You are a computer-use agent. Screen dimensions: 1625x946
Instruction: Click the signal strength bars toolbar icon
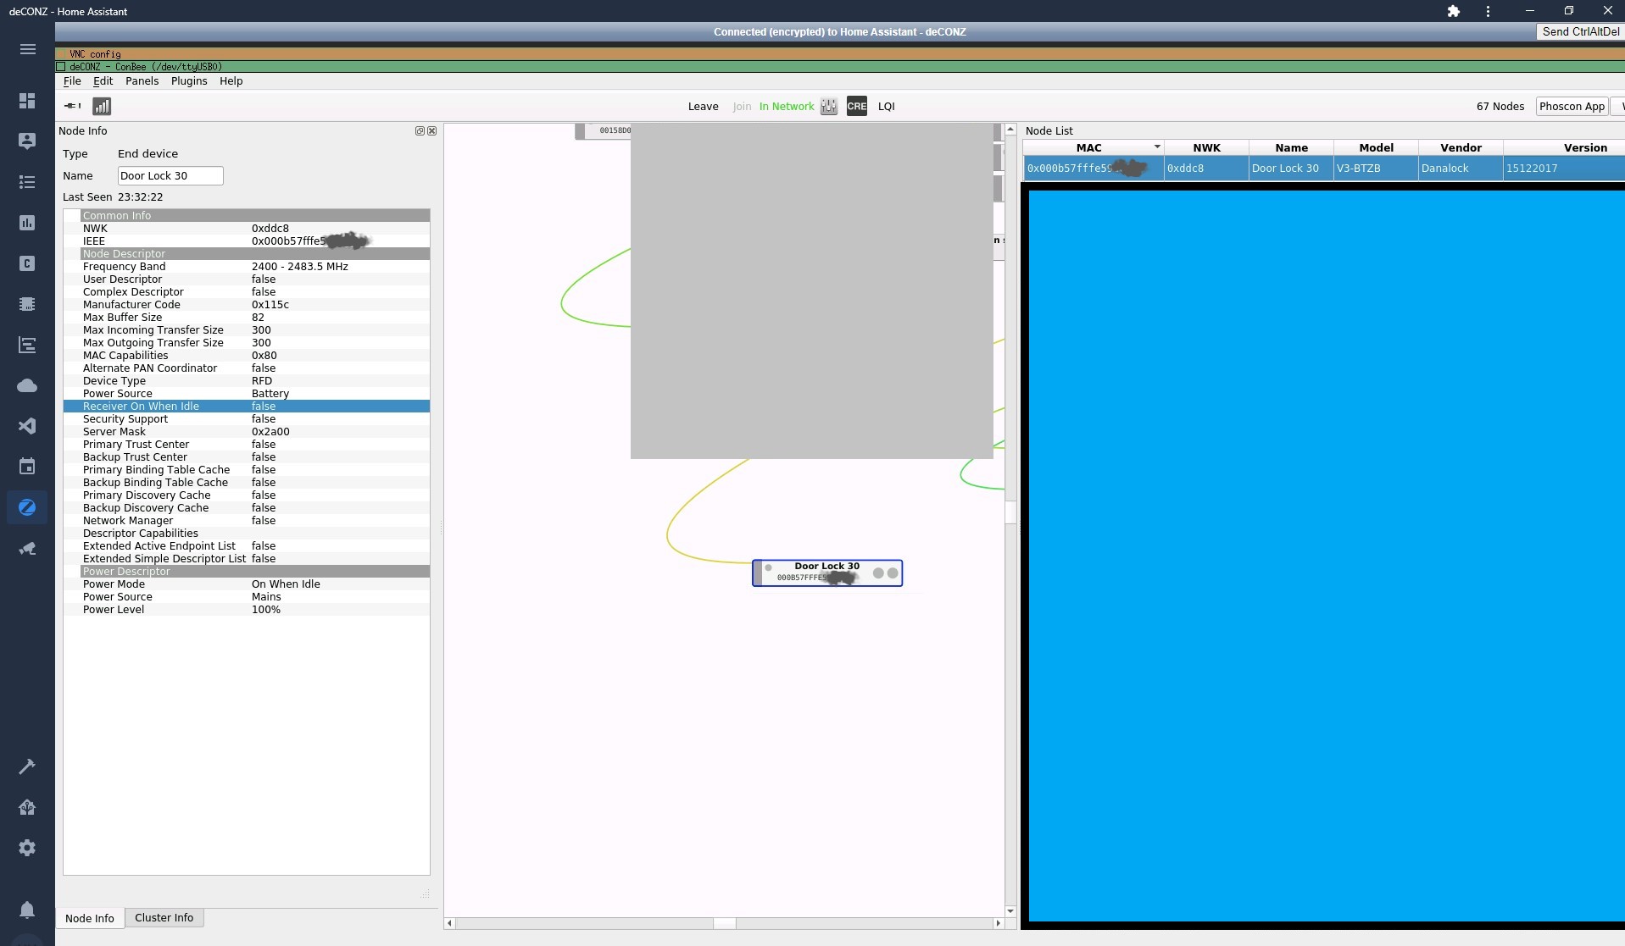(x=102, y=107)
